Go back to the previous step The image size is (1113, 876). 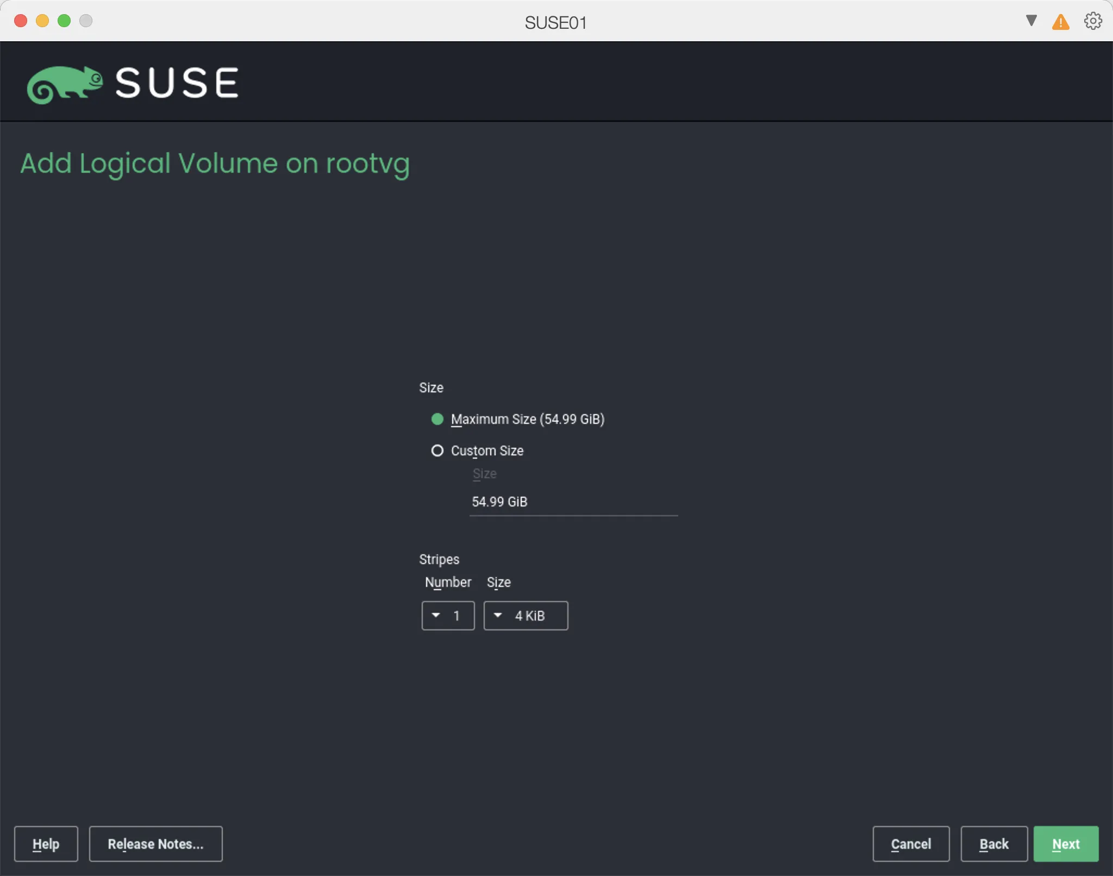[x=993, y=844]
